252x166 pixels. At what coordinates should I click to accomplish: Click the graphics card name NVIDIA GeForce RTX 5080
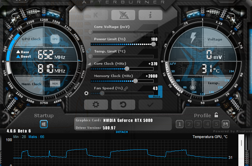pos(128,120)
